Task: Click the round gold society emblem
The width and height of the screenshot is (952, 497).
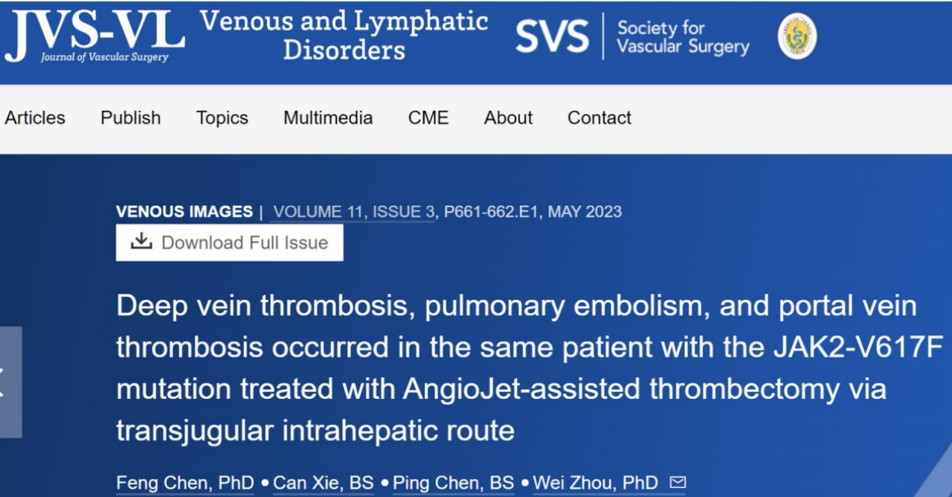Action: coord(797,36)
